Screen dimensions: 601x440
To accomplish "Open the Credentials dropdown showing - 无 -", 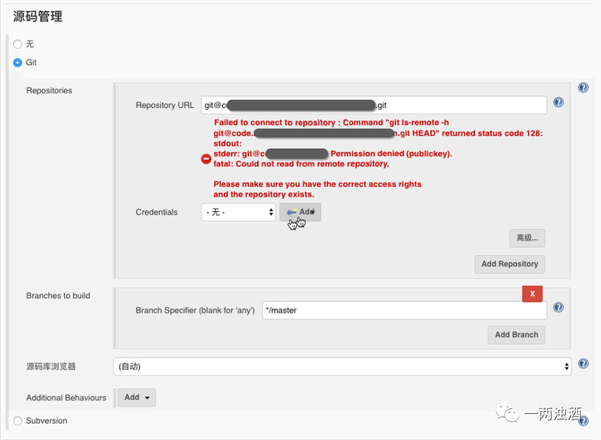I will tap(239, 212).
